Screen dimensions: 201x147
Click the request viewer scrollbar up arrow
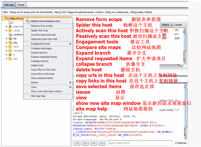pos(186,85)
